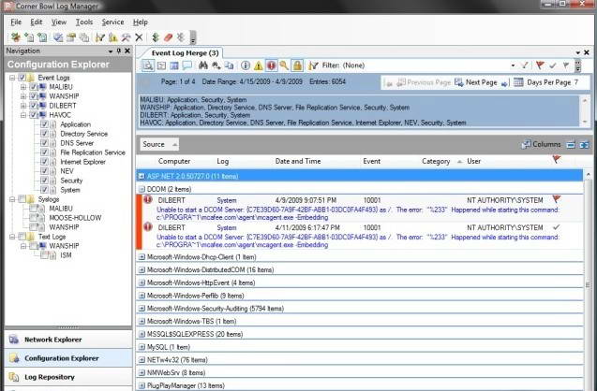The width and height of the screenshot is (597, 391).
Task: Open the Tools menu
Action: coord(84,22)
